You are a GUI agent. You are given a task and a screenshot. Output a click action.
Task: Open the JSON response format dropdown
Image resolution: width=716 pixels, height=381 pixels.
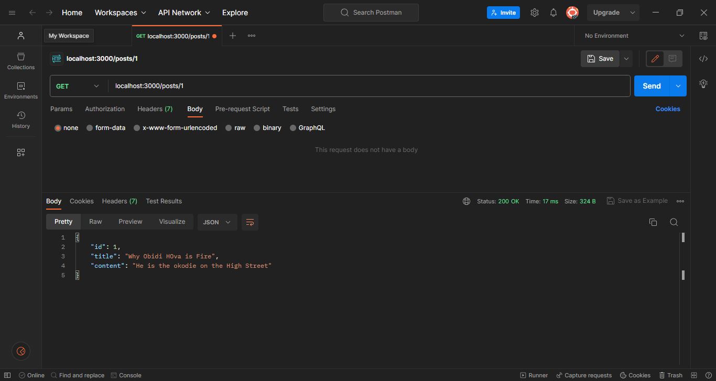pos(217,222)
